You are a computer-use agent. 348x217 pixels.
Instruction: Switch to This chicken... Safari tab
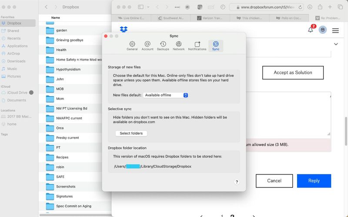[x=249, y=18]
